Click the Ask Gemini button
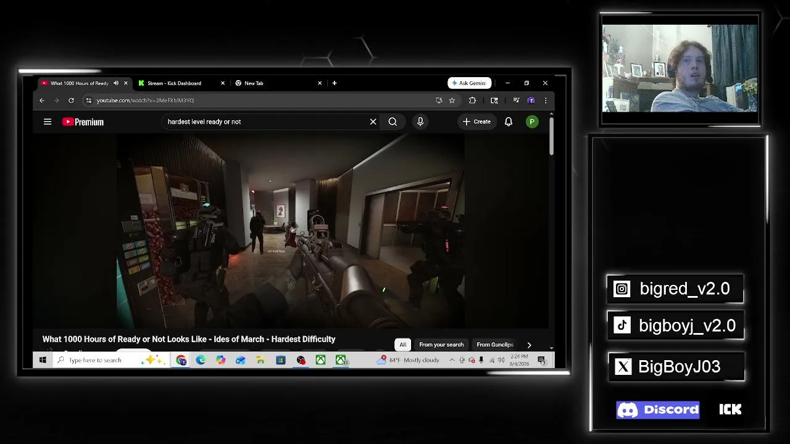Viewport: 790px width, 444px height. tap(470, 83)
